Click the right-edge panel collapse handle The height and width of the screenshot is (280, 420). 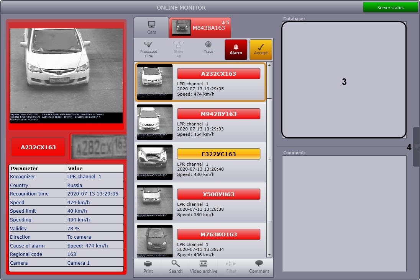click(417, 147)
